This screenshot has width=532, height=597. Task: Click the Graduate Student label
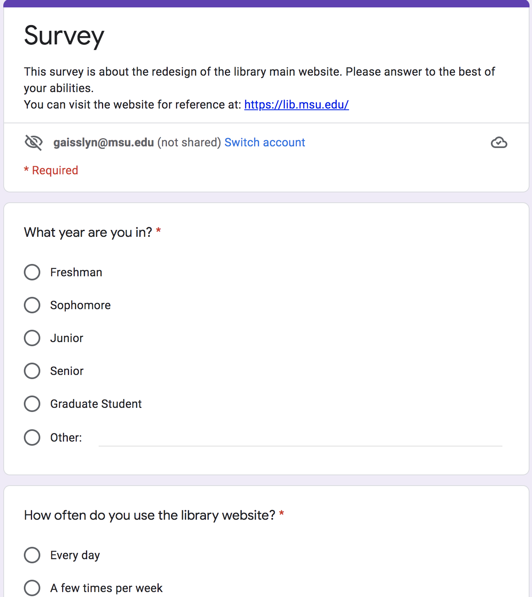click(96, 404)
